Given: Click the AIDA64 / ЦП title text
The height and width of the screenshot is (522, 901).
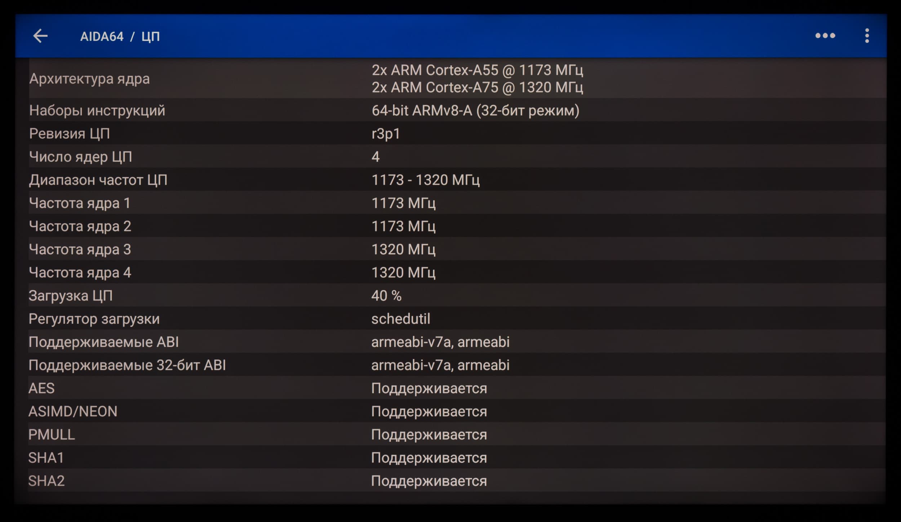Looking at the screenshot, I should (x=120, y=36).
